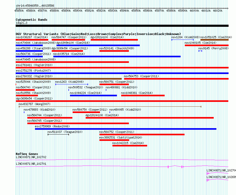The height and width of the screenshot is (195, 236).
Task: Select the nsv470644 (Jakobsson2008) label
Action: 36,43
